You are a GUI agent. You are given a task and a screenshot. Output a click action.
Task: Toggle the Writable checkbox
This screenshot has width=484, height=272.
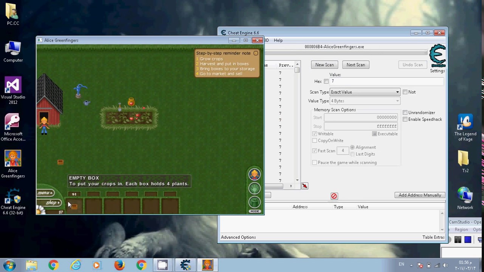[315, 134]
